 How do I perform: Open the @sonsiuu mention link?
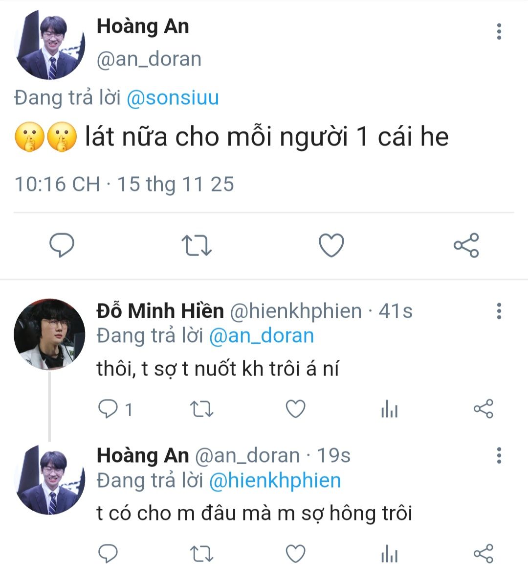click(173, 98)
